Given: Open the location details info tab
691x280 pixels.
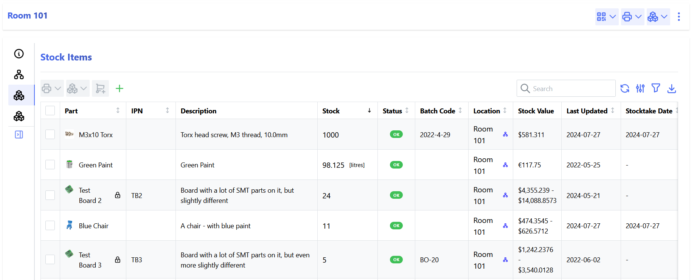Looking at the screenshot, I should pos(19,54).
